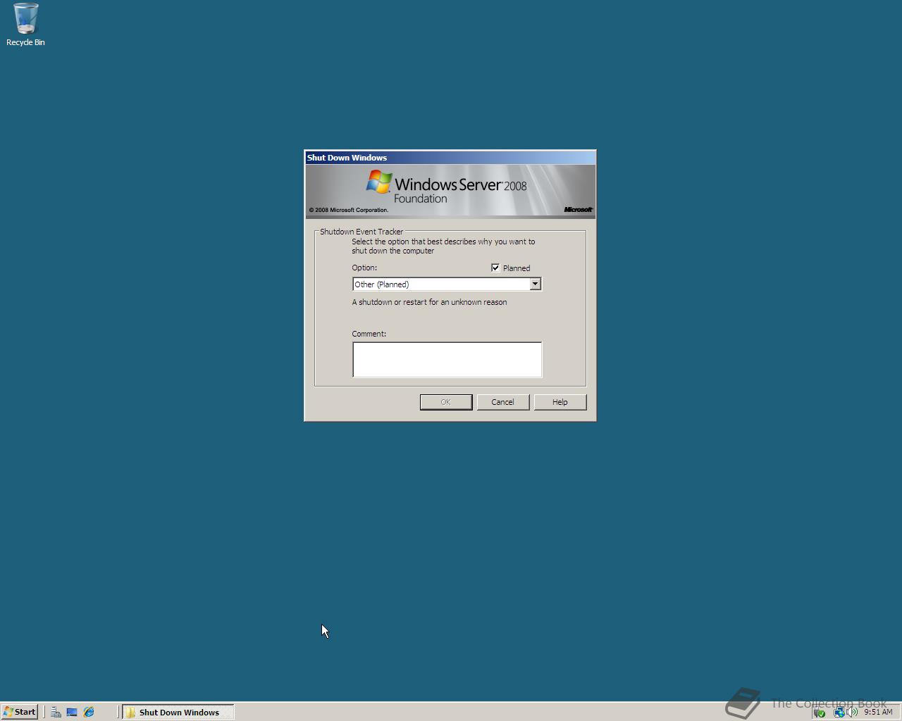Open the Start menu
The width and height of the screenshot is (902, 721).
pos(20,712)
